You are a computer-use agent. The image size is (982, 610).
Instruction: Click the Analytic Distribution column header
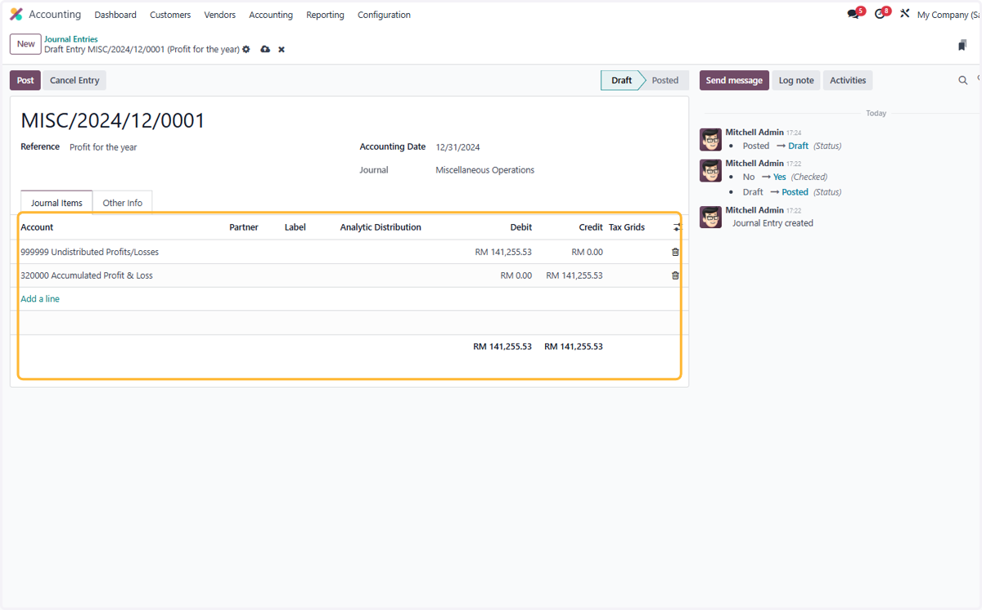(381, 227)
